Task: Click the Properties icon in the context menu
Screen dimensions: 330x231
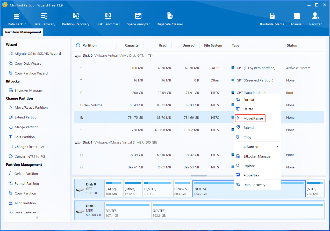Action: (x=238, y=175)
